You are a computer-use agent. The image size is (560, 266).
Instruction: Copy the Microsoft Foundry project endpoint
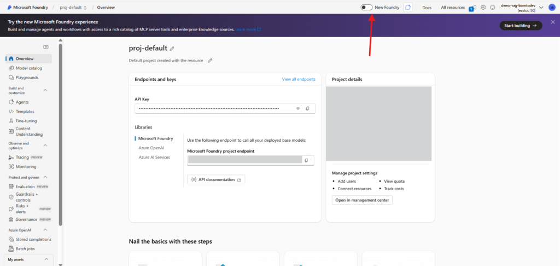(x=306, y=160)
